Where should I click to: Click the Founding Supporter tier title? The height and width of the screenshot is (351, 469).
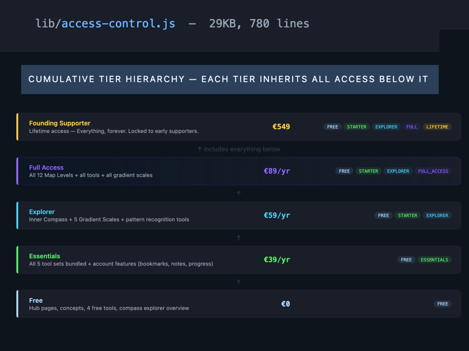pos(60,123)
